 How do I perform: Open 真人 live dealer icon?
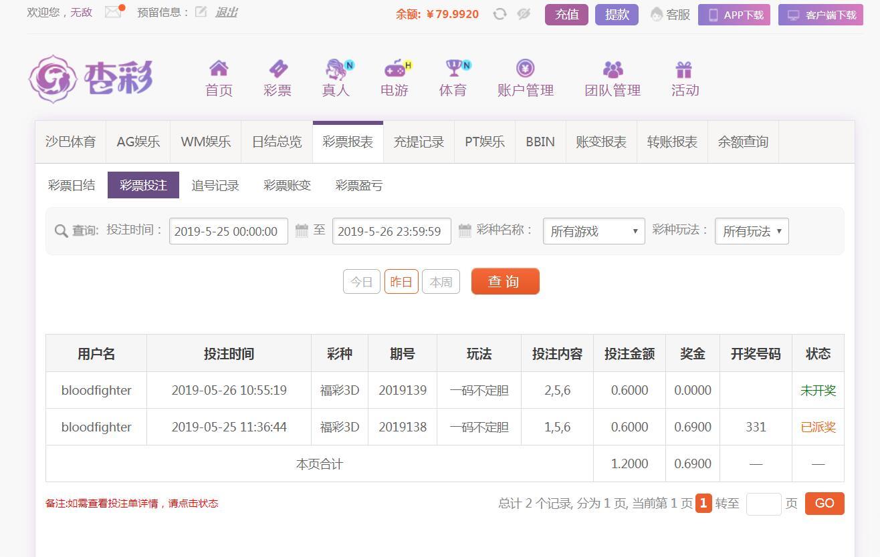tap(336, 68)
